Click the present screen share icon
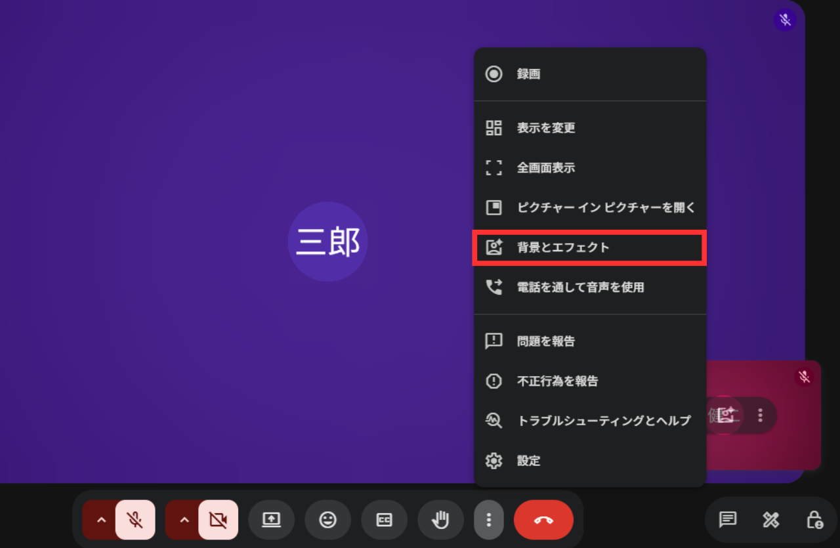This screenshot has height=548, width=840. [x=271, y=520]
